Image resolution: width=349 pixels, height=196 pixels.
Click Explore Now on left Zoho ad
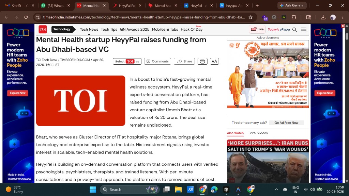[x=18, y=93]
